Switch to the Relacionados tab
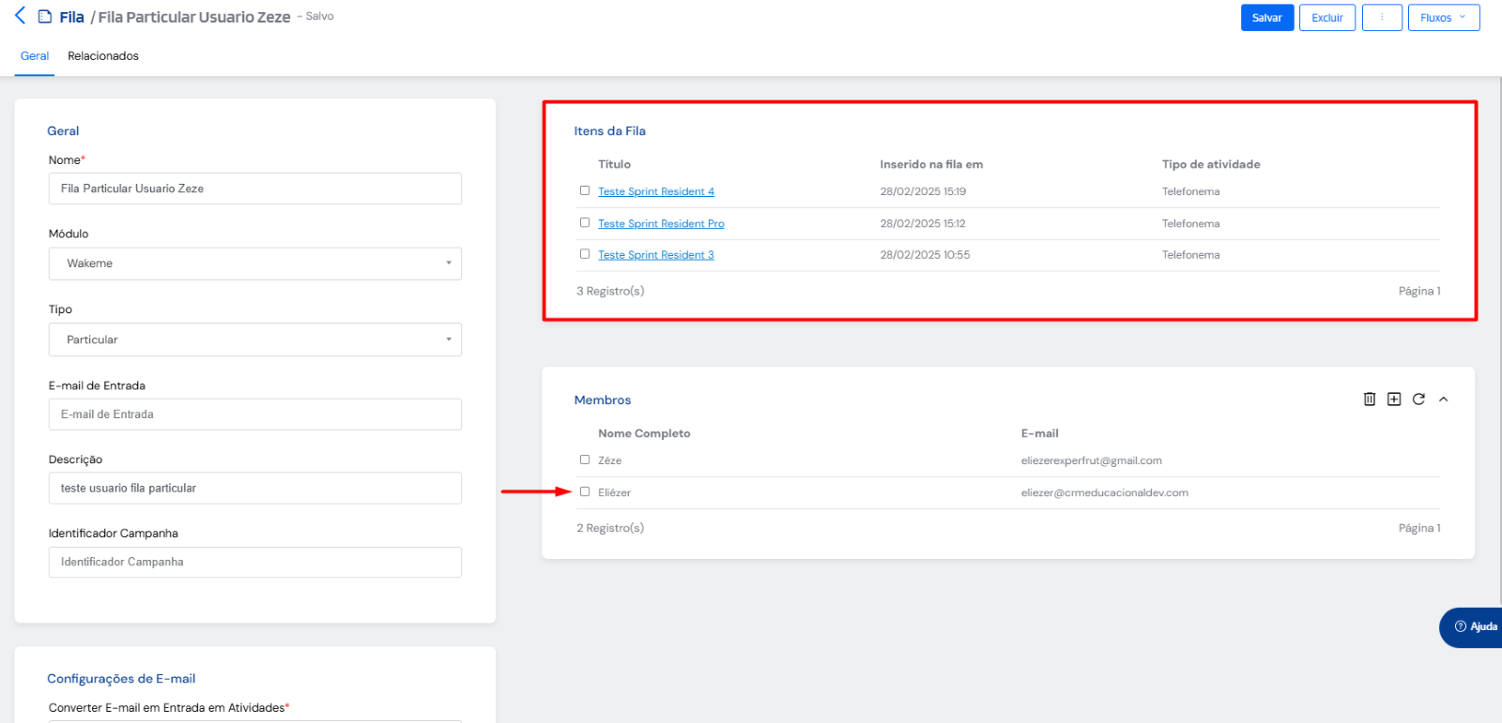The width and height of the screenshot is (1502, 723). [103, 56]
